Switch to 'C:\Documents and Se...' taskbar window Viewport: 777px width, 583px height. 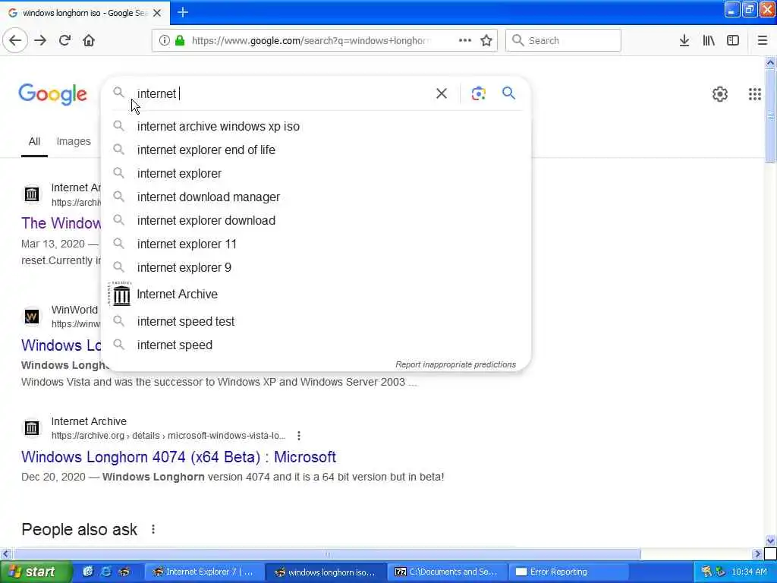click(447, 572)
